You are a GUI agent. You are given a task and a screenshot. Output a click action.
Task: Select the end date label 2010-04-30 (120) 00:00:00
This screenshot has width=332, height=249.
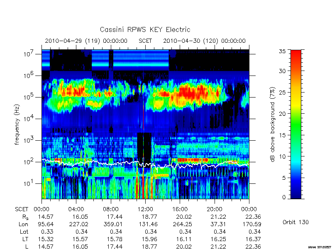point(204,41)
